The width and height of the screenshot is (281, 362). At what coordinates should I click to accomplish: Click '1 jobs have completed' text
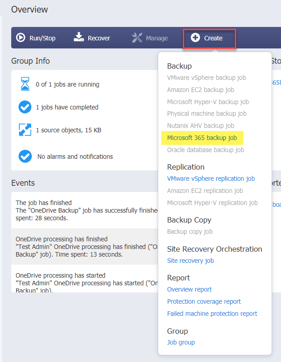coord(67,107)
